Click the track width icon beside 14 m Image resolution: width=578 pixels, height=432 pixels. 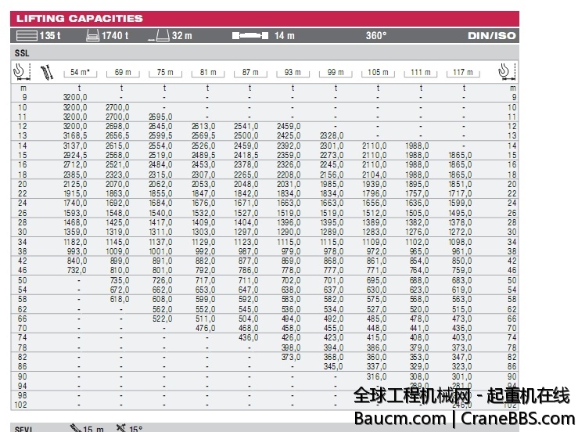pos(250,35)
